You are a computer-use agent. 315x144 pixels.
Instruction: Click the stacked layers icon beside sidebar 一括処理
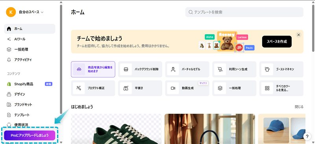(9, 50)
